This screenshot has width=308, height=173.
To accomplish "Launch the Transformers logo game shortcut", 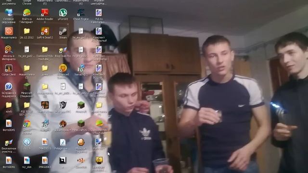I will [63, 105].
